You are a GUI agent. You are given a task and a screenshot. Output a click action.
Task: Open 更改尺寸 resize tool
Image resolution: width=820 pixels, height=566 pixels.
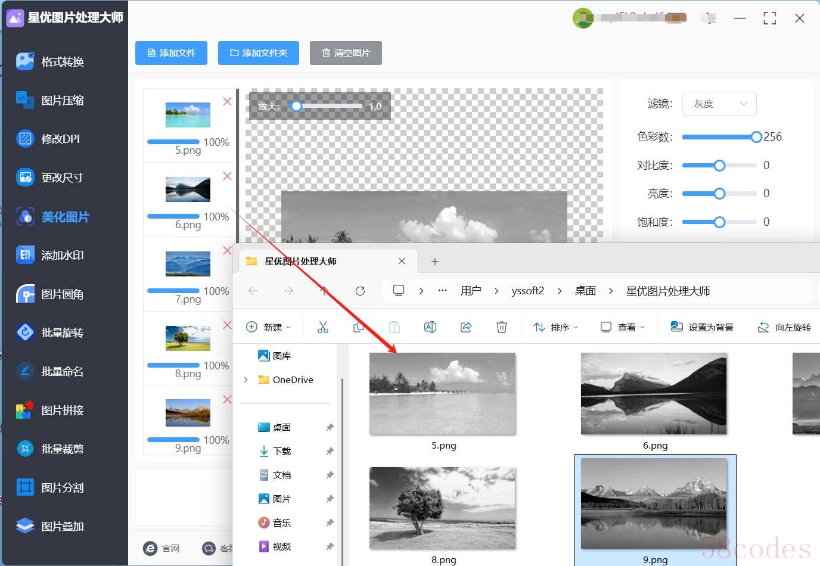click(51, 178)
